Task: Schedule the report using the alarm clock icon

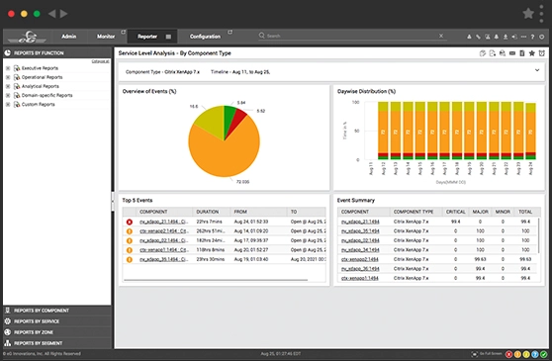Action: [542, 53]
